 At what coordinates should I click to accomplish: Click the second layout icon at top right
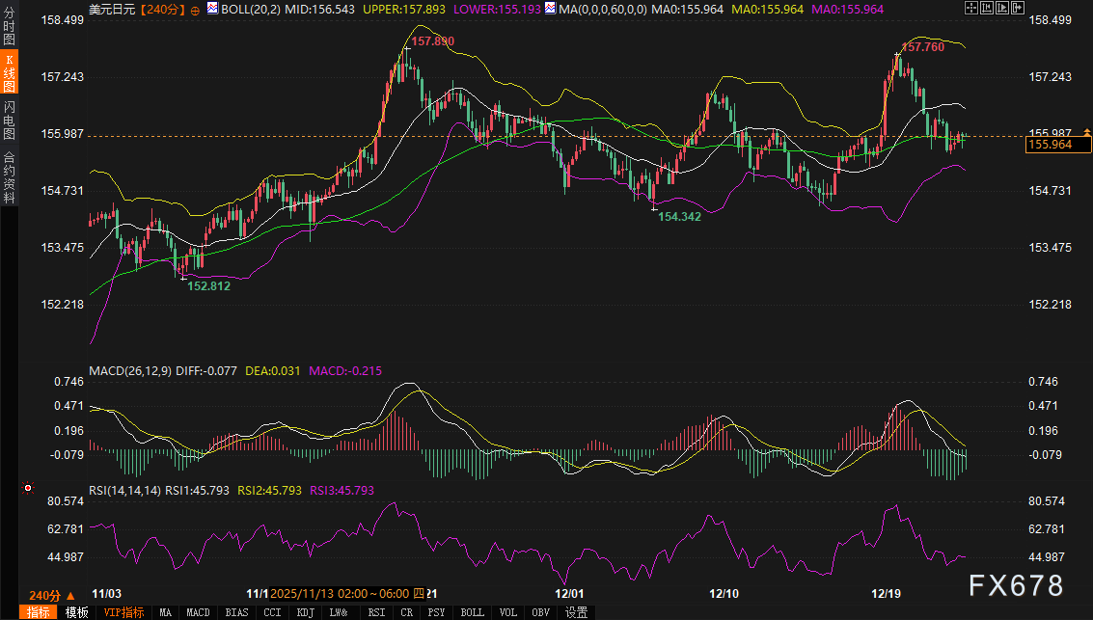point(987,8)
